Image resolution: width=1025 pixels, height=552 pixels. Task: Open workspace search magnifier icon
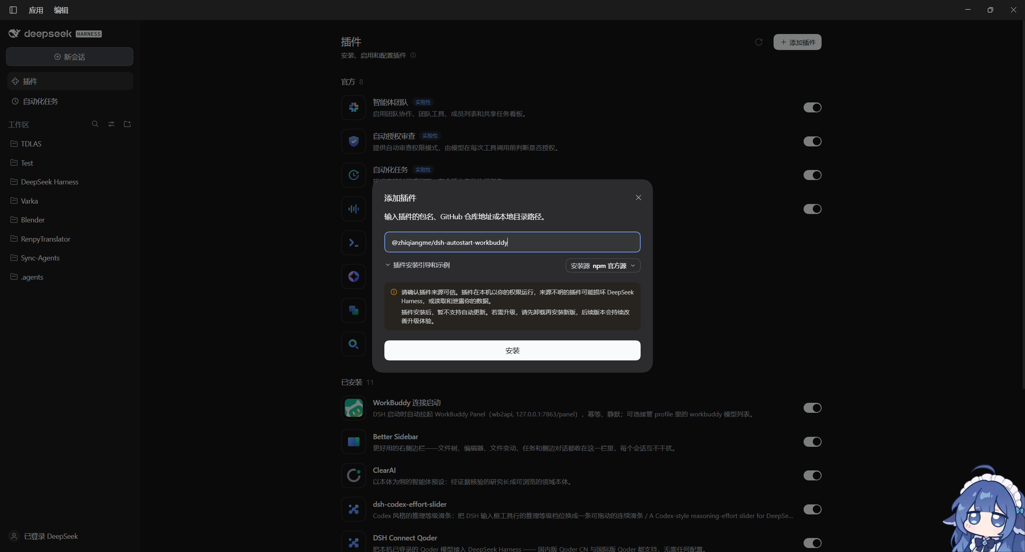point(95,124)
